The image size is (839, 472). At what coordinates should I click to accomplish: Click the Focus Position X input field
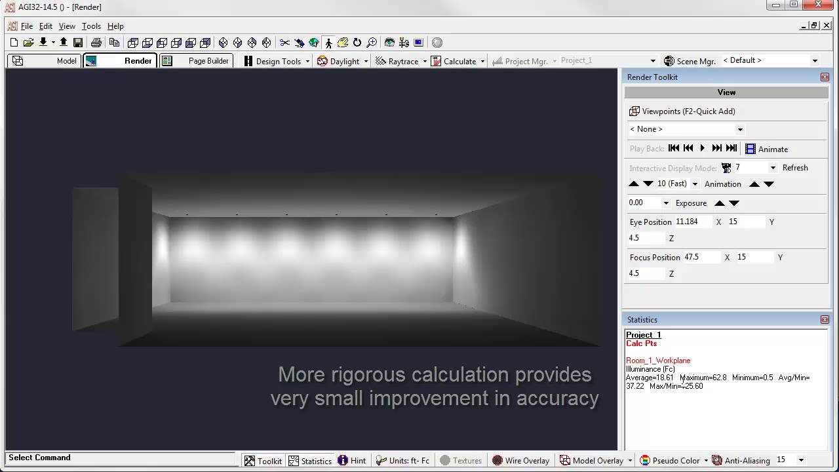[x=701, y=257]
